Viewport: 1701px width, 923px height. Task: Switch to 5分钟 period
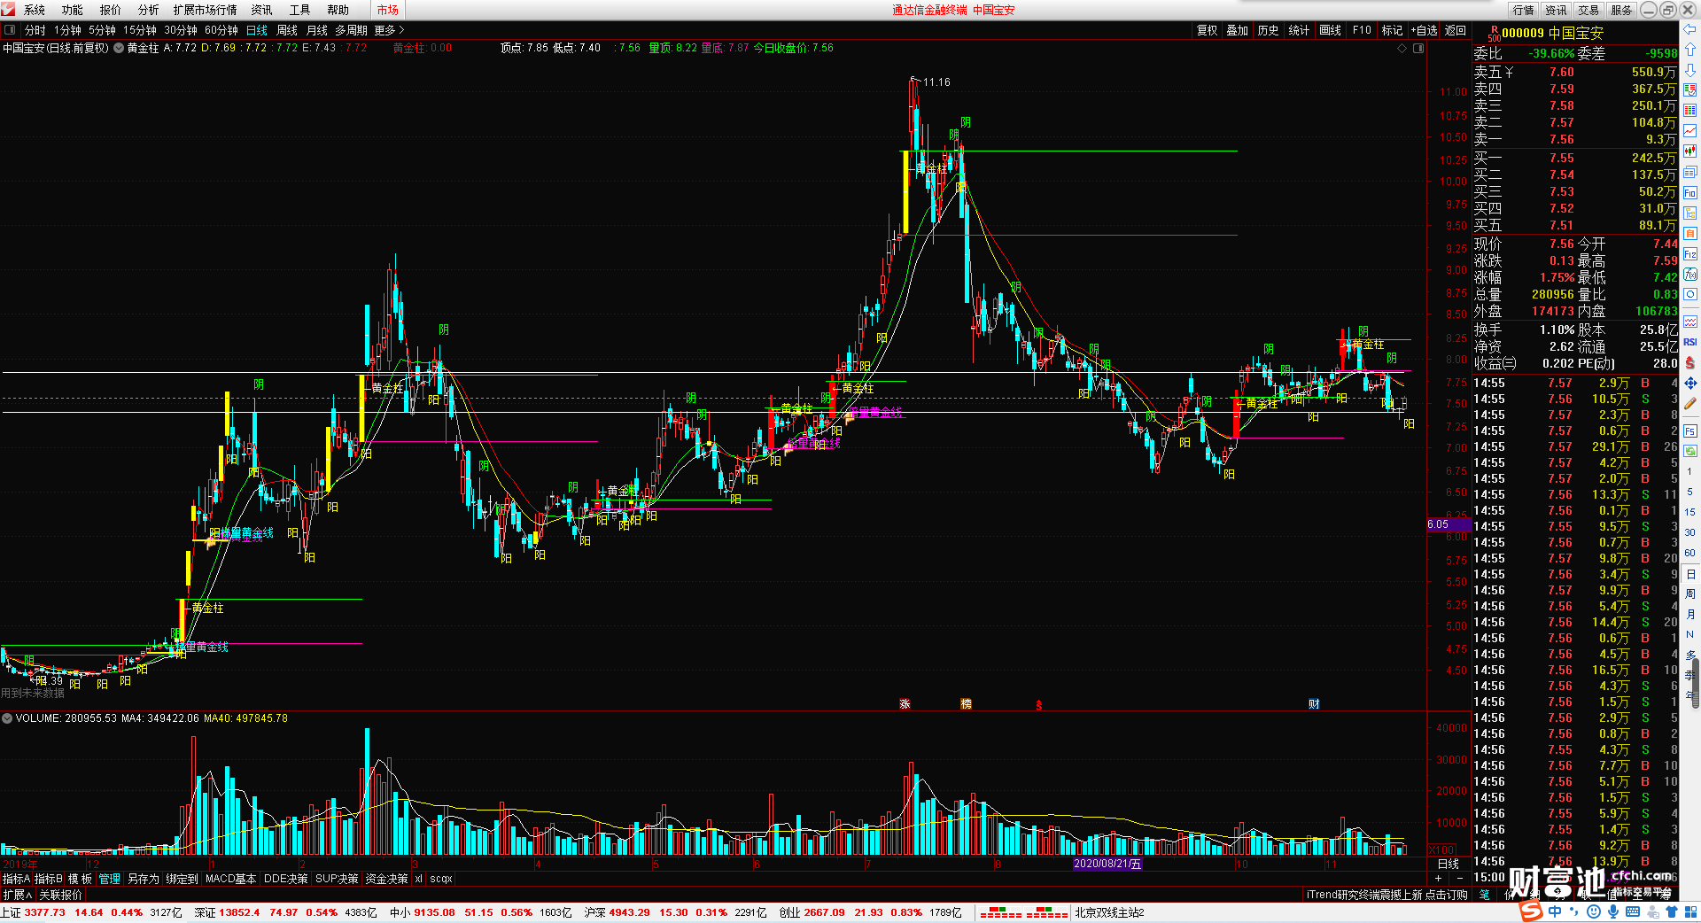coord(102,30)
